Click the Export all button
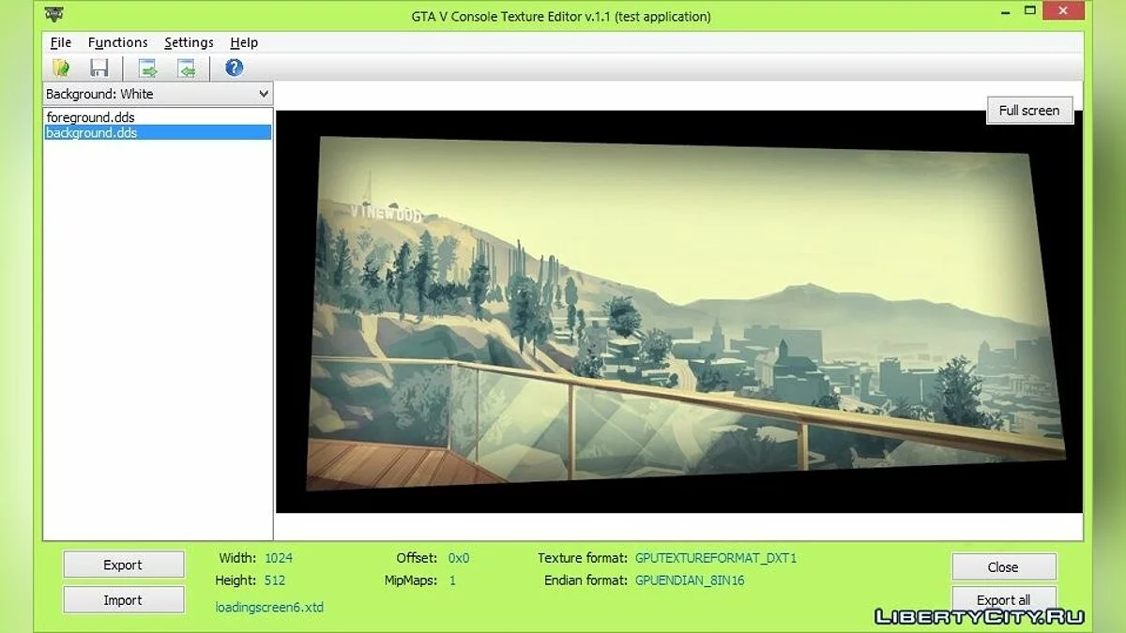Screen dimensions: 1126x633 pos(1003,598)
